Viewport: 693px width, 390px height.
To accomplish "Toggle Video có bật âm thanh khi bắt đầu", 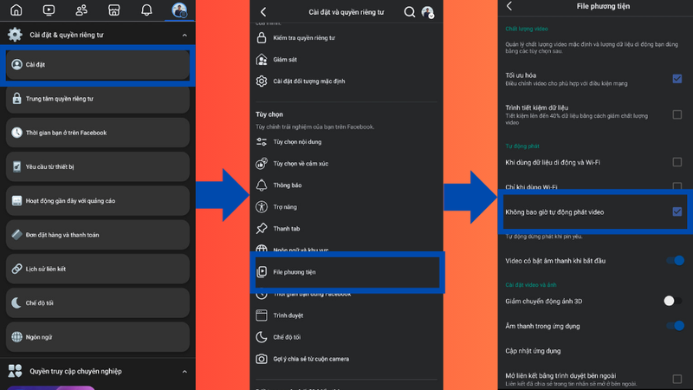I will click(x=676, y=261).
